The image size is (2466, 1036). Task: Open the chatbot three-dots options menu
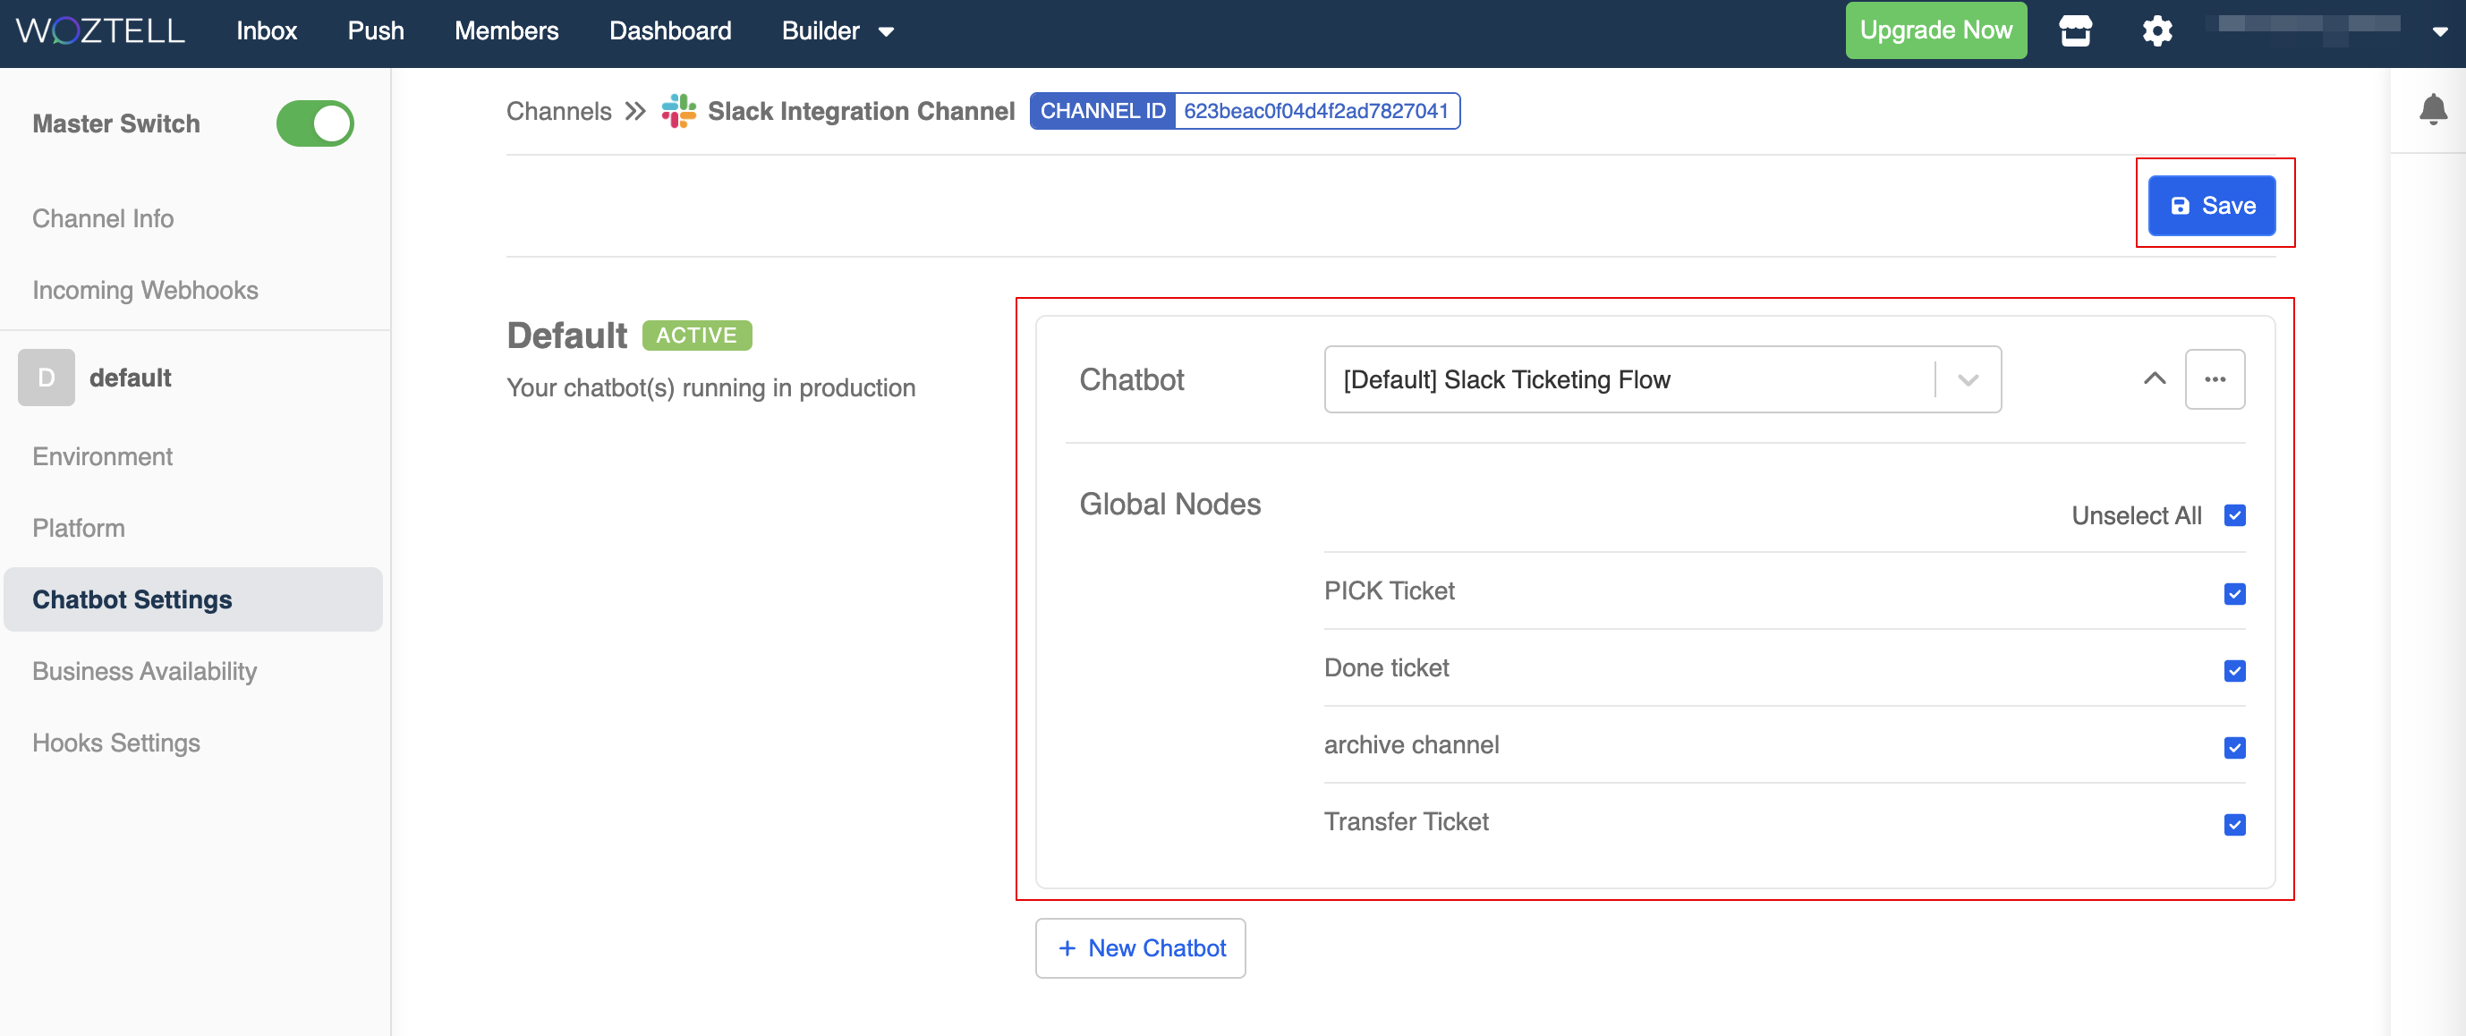(x=2214, y=379)
